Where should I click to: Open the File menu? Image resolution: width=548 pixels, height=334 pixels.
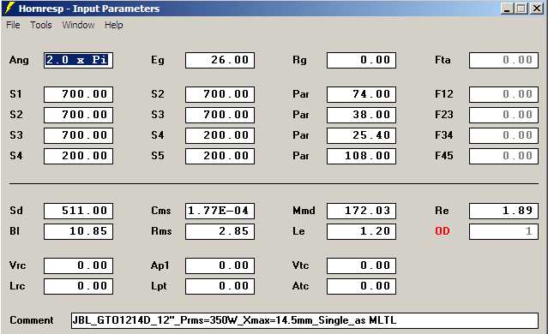[x=13, y=25]
